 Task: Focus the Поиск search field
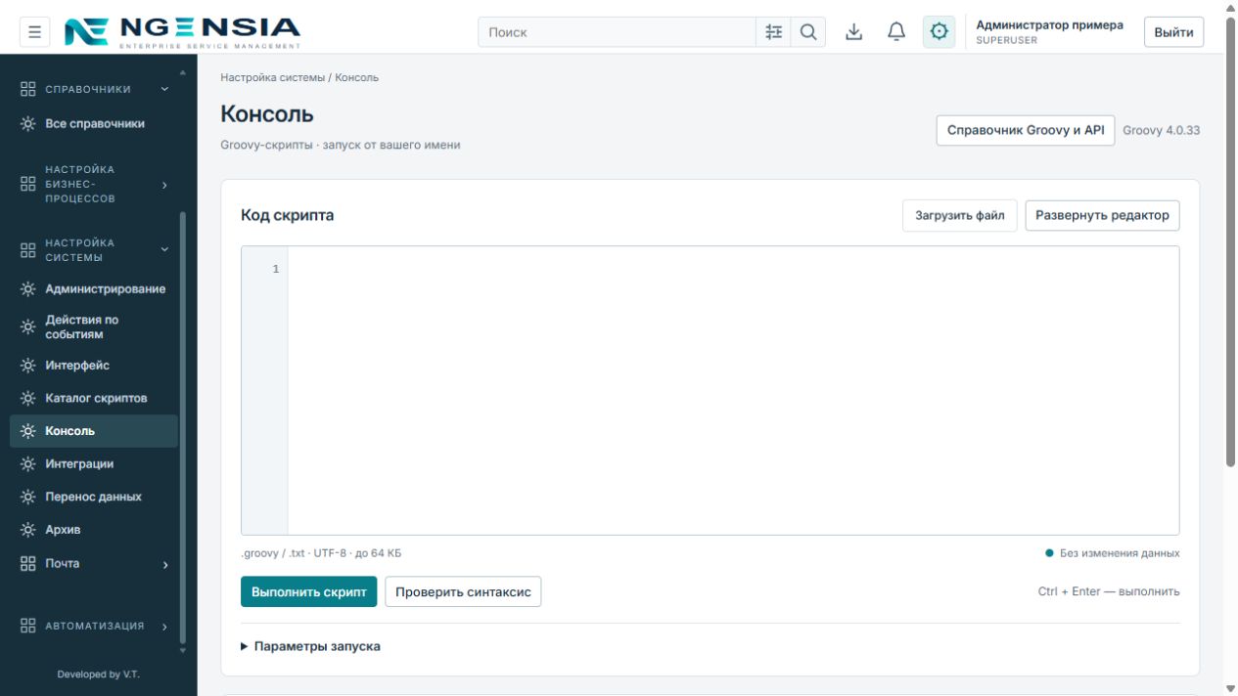[x=617, y=32]
